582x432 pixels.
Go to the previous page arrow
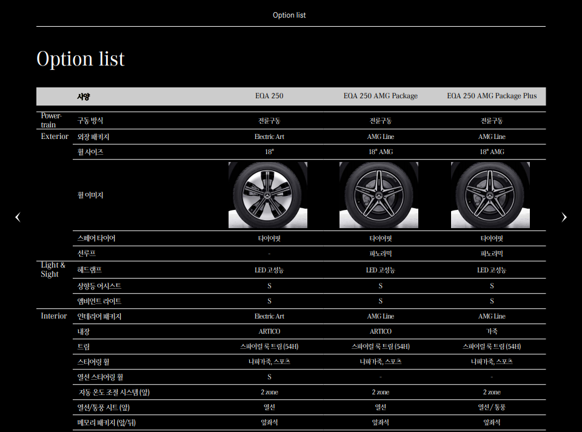tap(18, 217)
